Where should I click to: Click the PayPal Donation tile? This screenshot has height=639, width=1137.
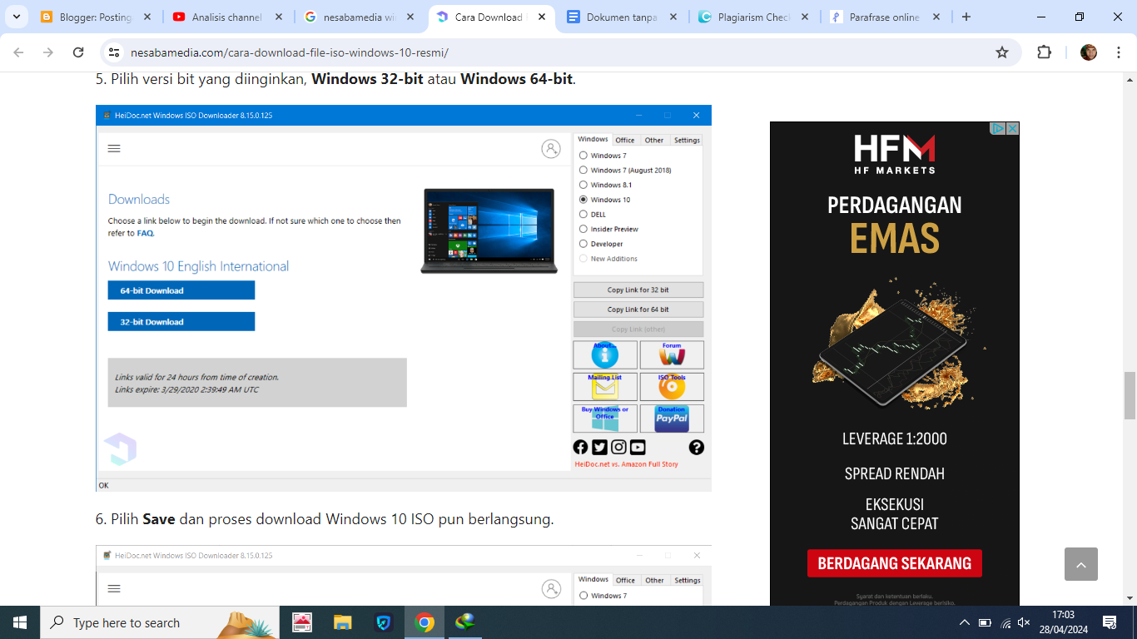pos(672,418)
